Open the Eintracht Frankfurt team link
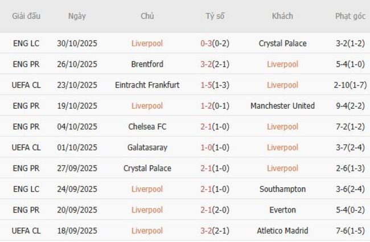 (147, 85)
